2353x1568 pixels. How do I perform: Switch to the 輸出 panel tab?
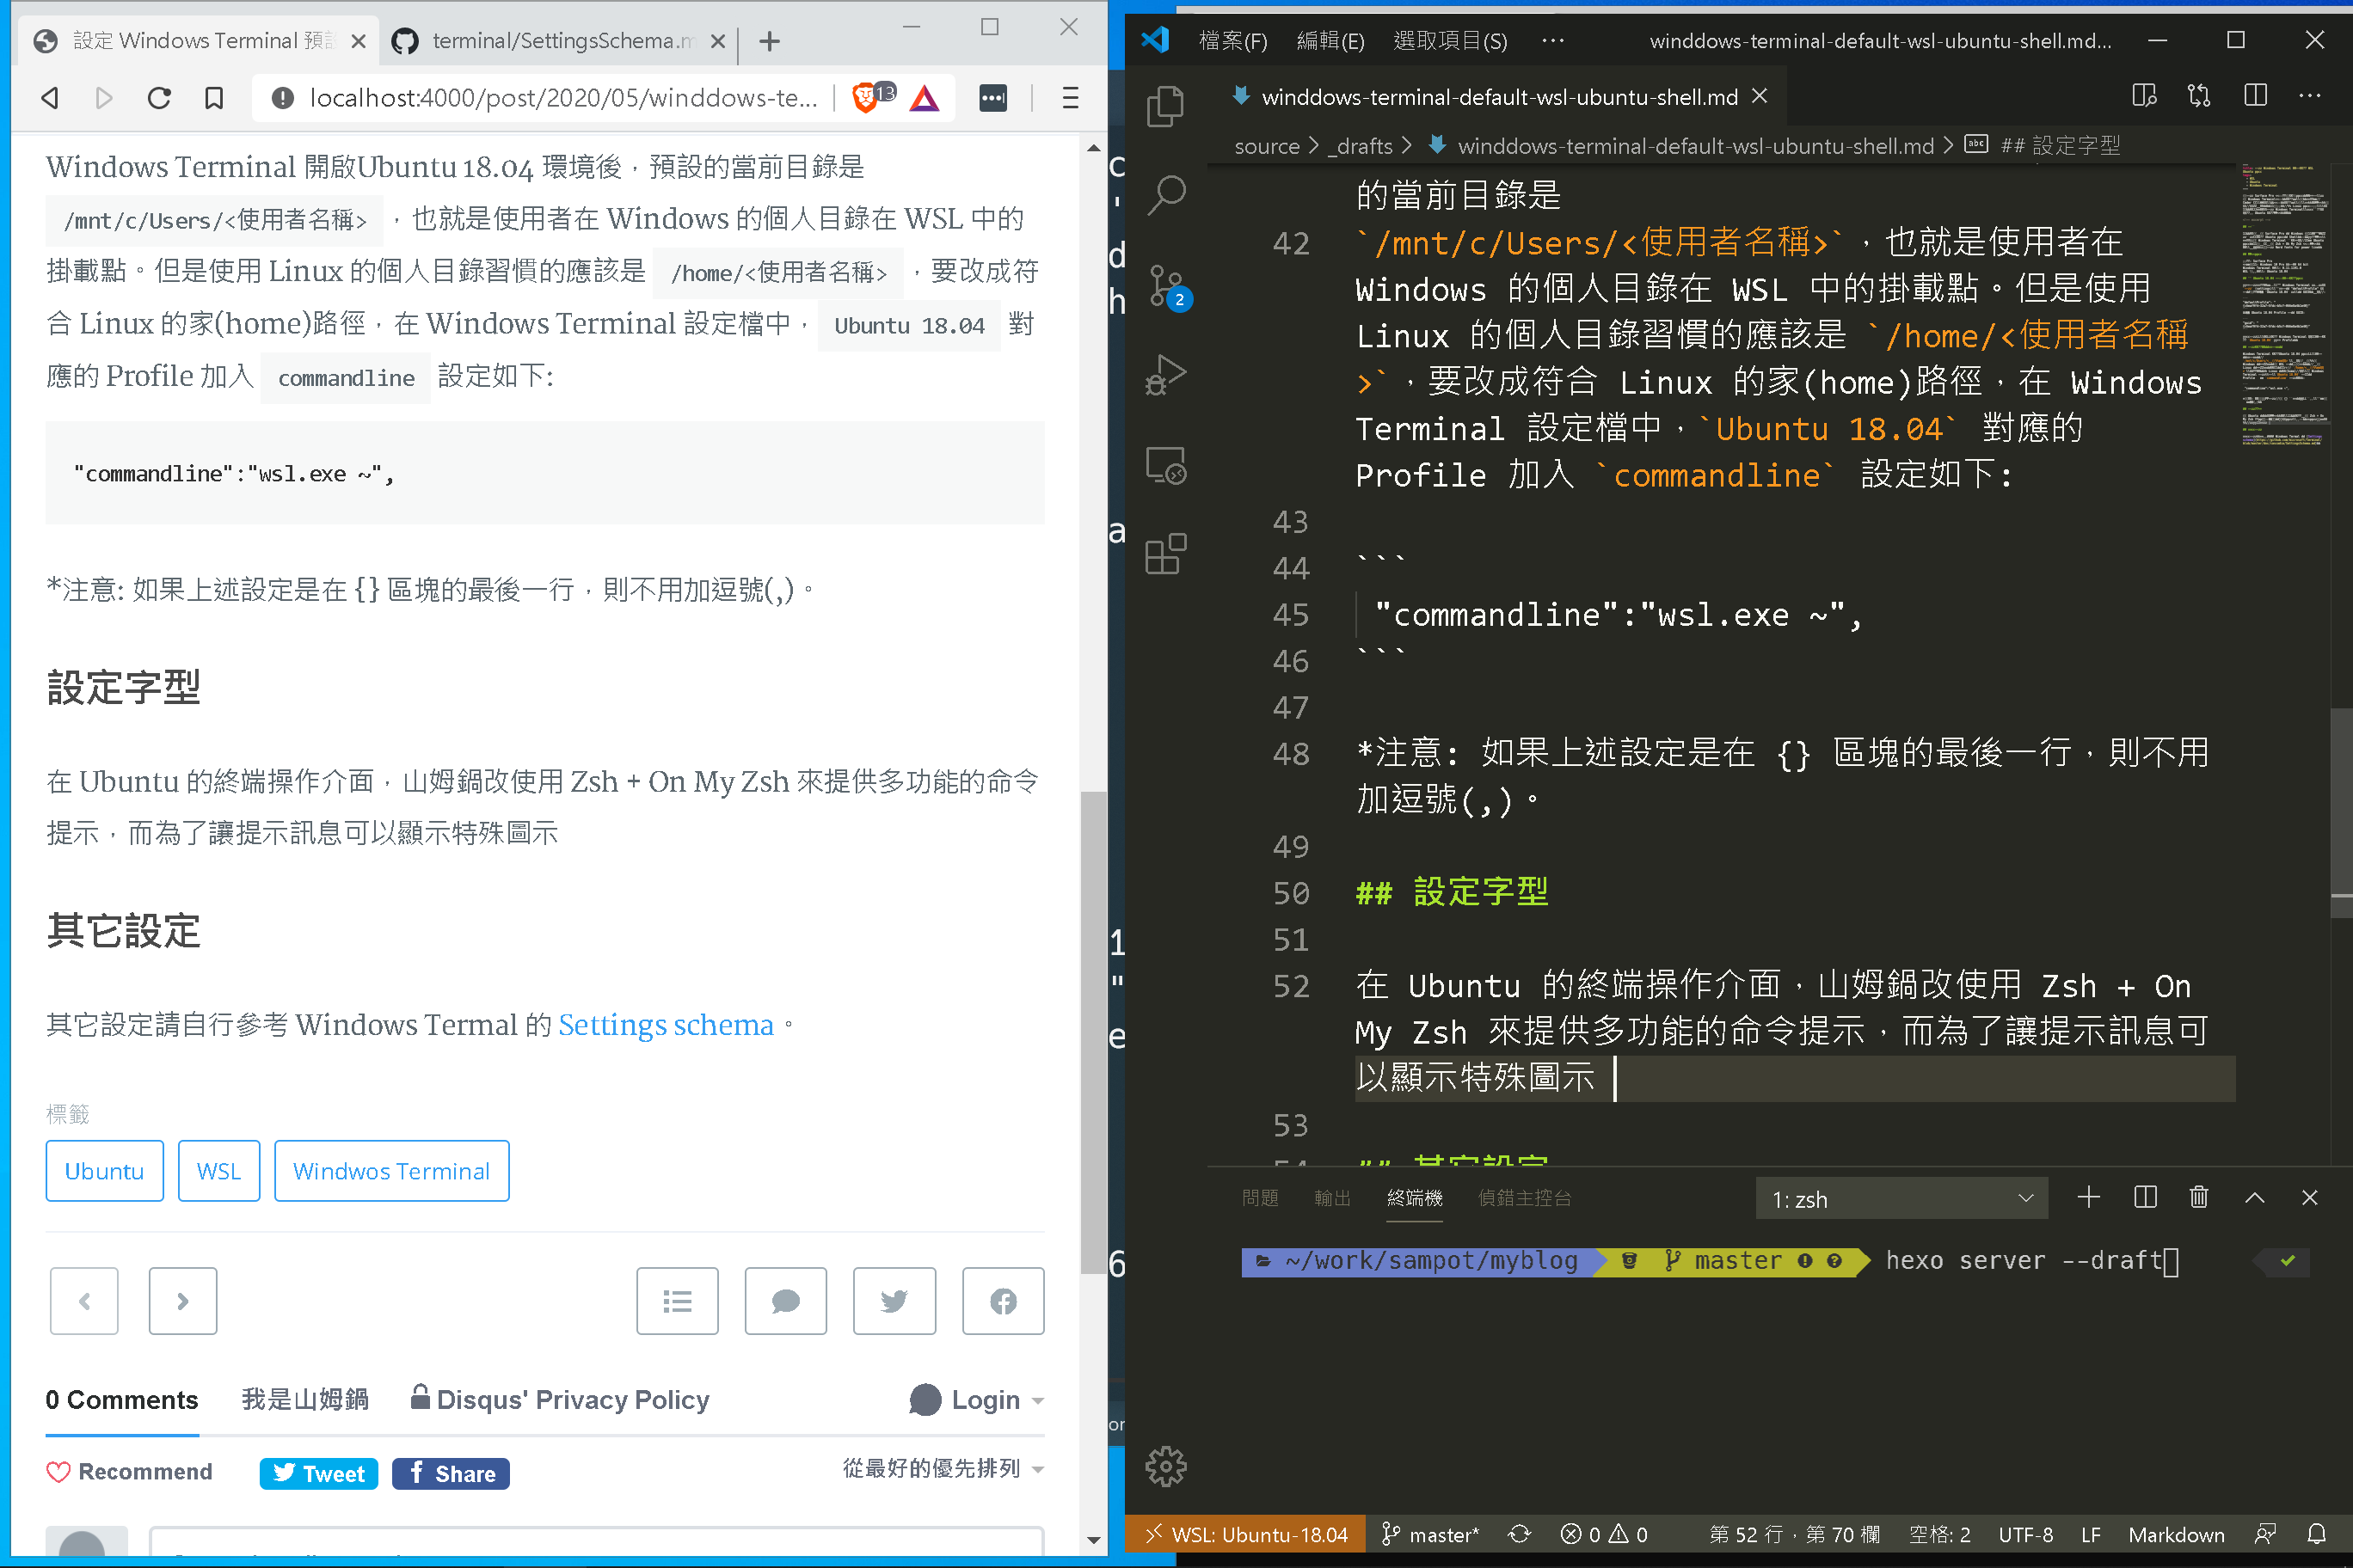1331,1198
